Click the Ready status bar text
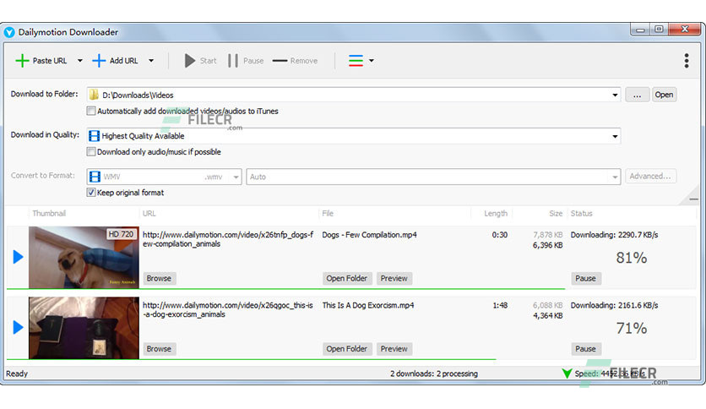 (x=17, y=374)
